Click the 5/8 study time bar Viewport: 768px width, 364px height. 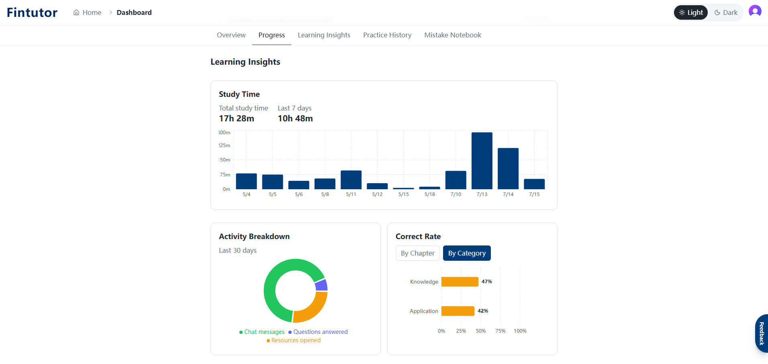[325, 184]
